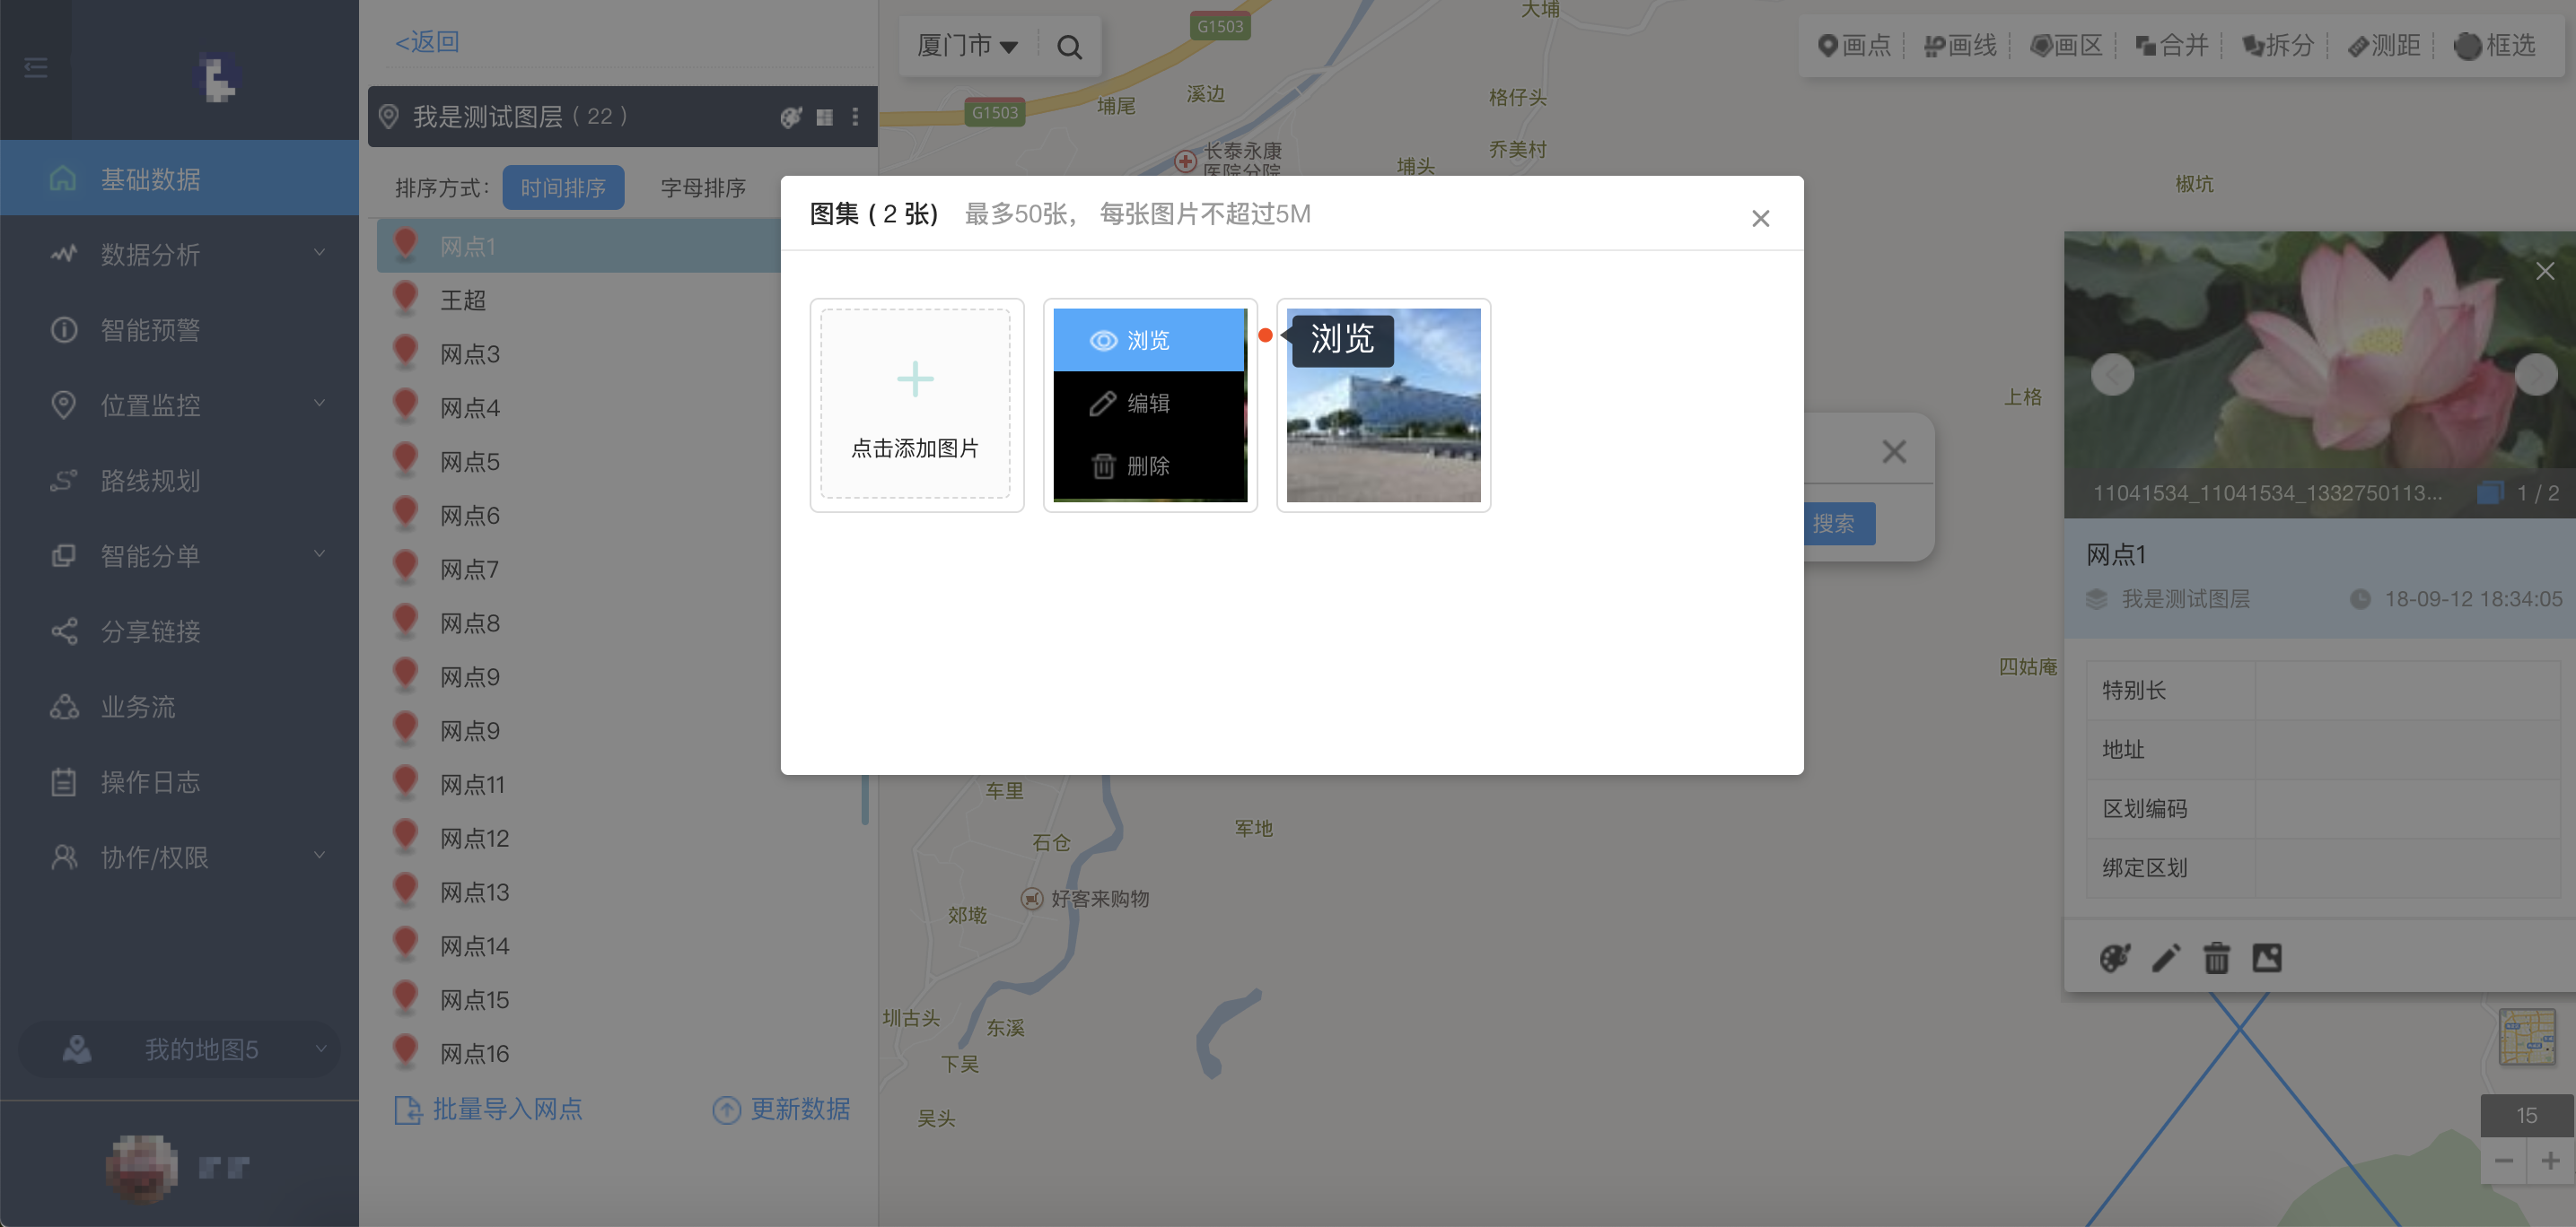Open 分享链接 in the sidebar
Screen dimensions: 2576x1227
tap(179, 631)
